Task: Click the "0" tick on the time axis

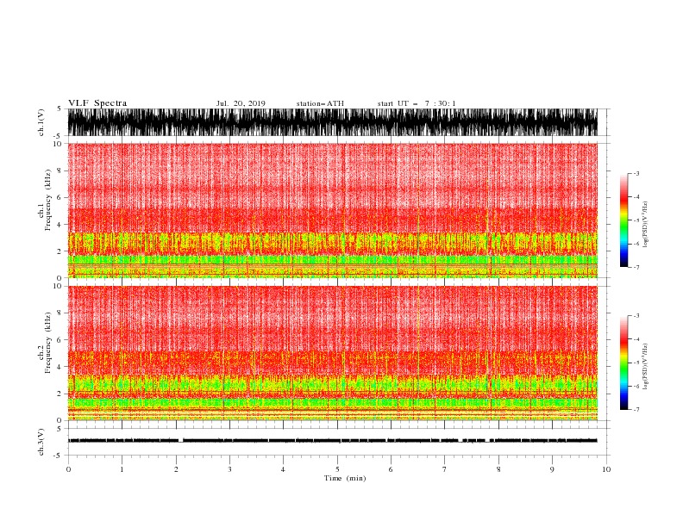Action: 68,469
